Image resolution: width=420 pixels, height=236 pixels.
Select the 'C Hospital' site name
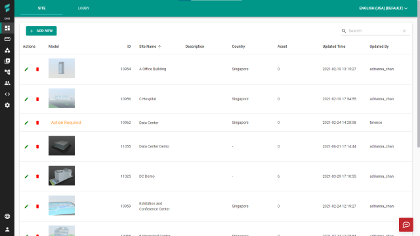148,99
